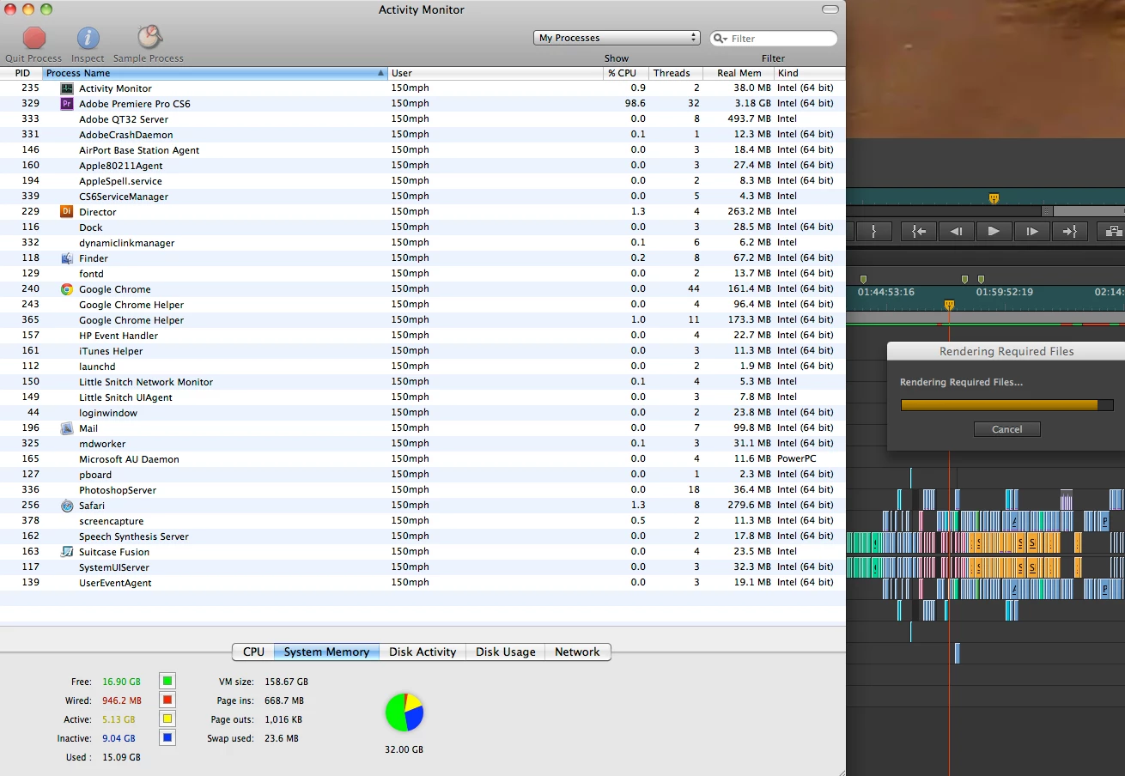This screenshot has height=776, width=1125.
Task: Cancel rendering in Premiere dialog
Action: pos(1006,429)
